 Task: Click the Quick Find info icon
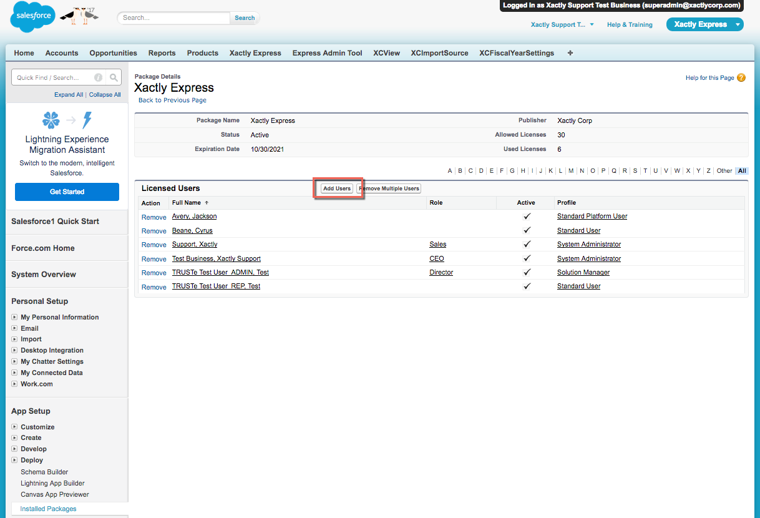tap(98, 77)
